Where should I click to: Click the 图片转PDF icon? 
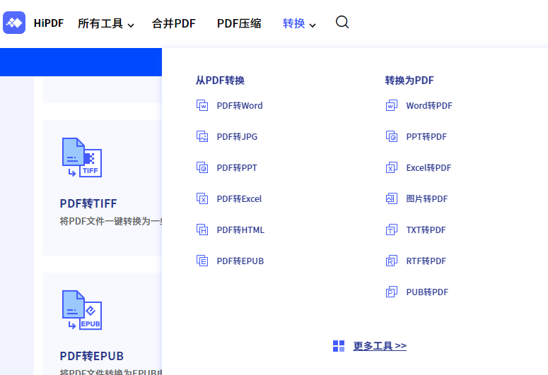(x=392, y=198)
